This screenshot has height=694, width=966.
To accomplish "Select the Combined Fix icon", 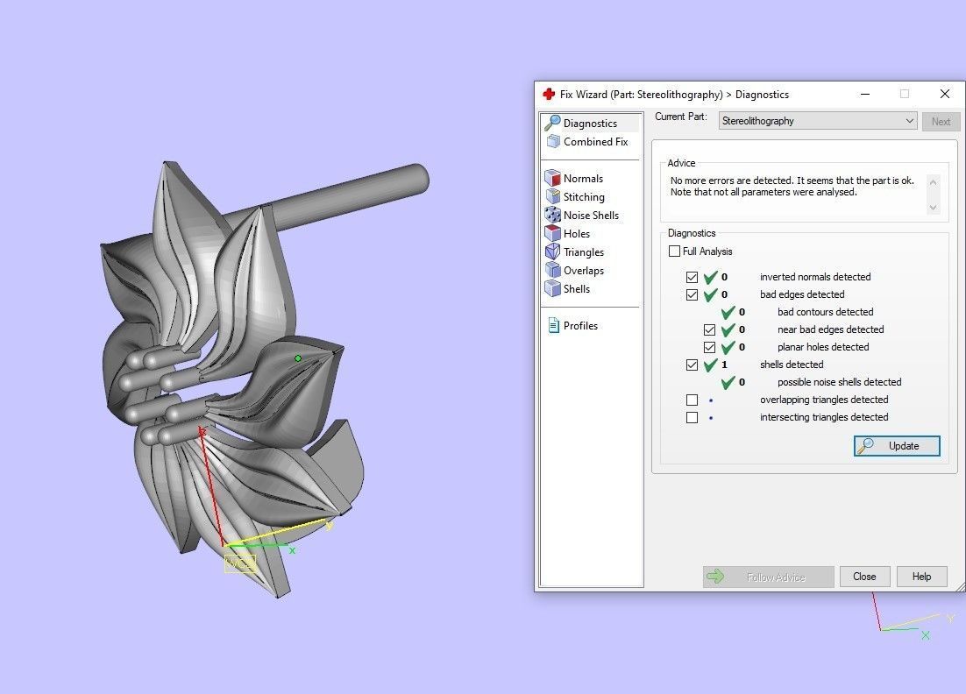I will point(552,142).
